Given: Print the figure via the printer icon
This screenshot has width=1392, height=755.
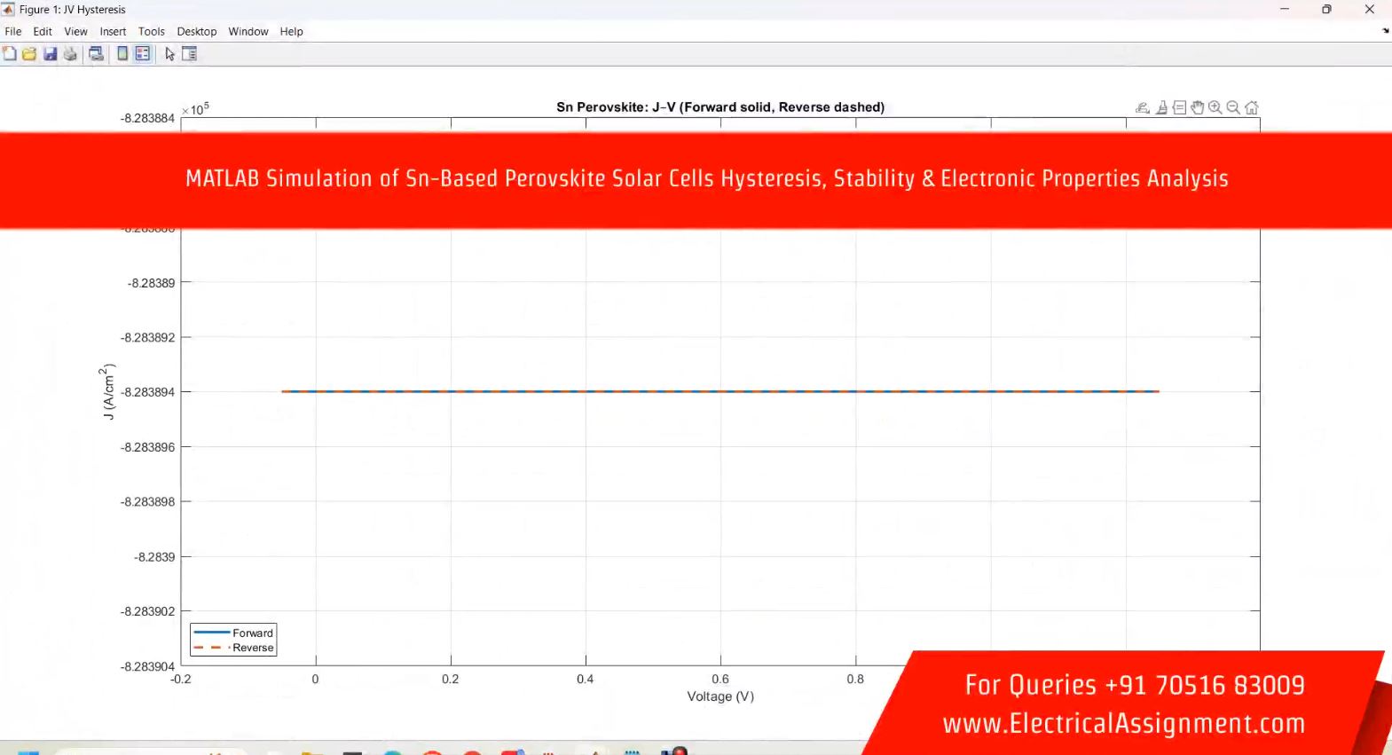Looking at the screenshot, I should pyautogui.click(x=70, y=54).
